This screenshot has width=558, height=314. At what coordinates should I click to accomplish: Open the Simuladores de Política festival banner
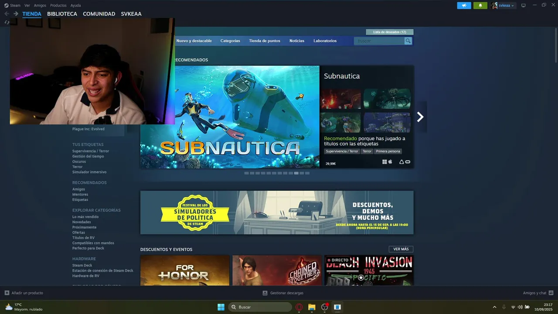point(277,212)
